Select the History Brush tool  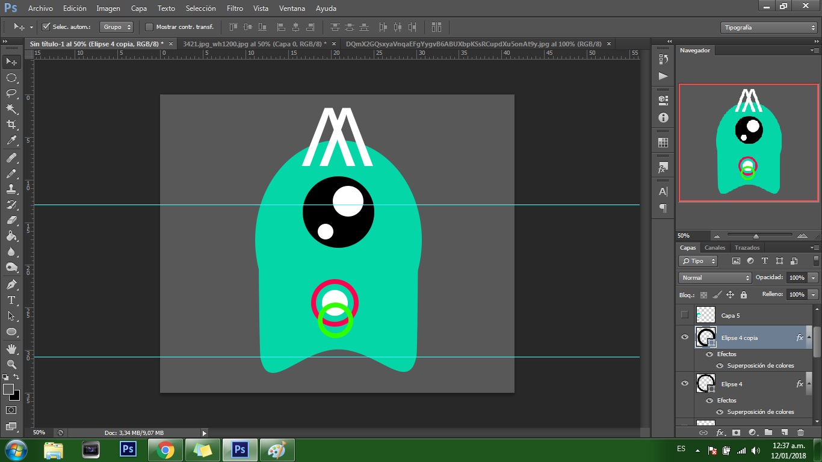(11, 205)
